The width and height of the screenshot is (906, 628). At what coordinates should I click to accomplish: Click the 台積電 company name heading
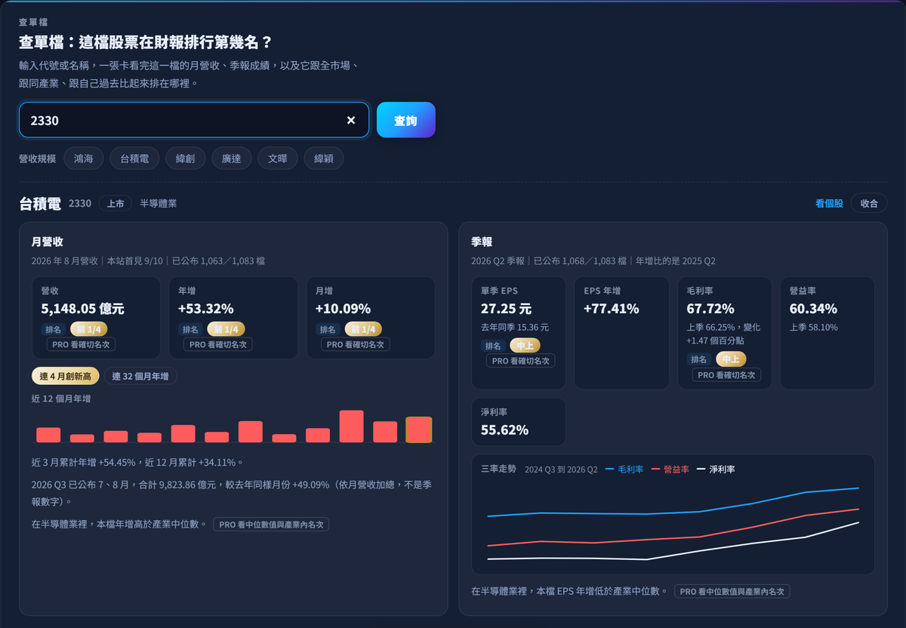pyautogui.click(x=40, y=204)
